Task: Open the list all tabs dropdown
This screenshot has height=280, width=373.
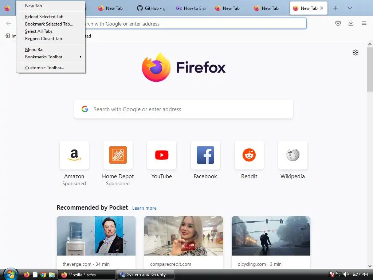Action: pos(350,8)
